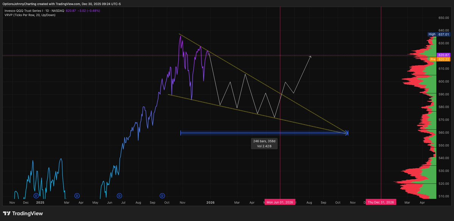Click the 'Vol 2.42 B' text in the tooltip
This screenshot has width=454, height=221.
pyautogui.click(x=264, y=146)
